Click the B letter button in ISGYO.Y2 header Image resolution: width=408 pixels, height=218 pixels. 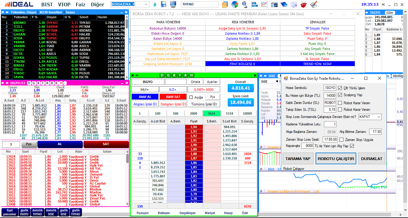[x=52, y=83]
